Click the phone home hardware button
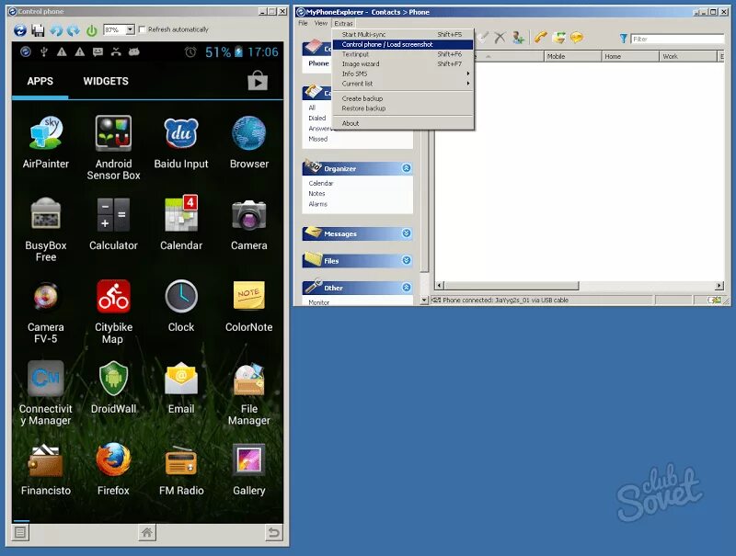Image resolution: width=736 pixels, height=556 pixels. pos(147,532)
